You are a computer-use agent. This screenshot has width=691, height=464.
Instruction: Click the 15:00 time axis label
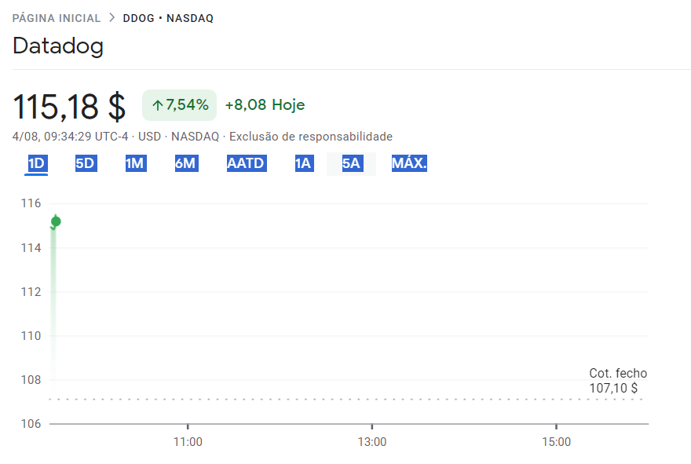click(556, 442)
